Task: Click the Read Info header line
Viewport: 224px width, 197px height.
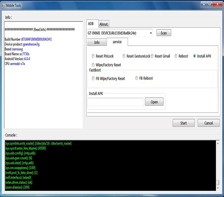Action: 40,30
